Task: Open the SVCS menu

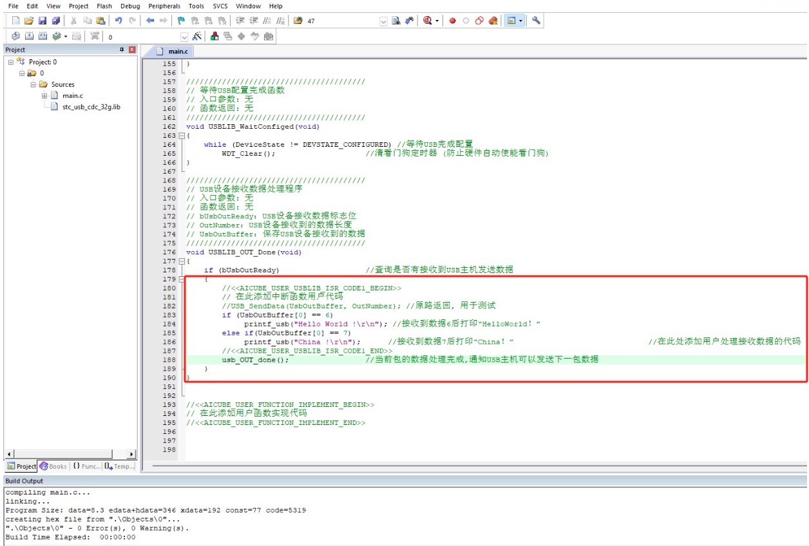Action: (x=220, y=6)
